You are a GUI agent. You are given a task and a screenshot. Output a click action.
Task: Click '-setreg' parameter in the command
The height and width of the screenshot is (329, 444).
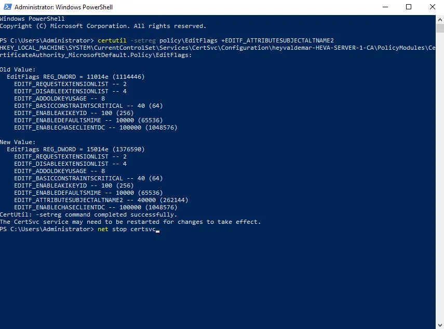(143, 40)
